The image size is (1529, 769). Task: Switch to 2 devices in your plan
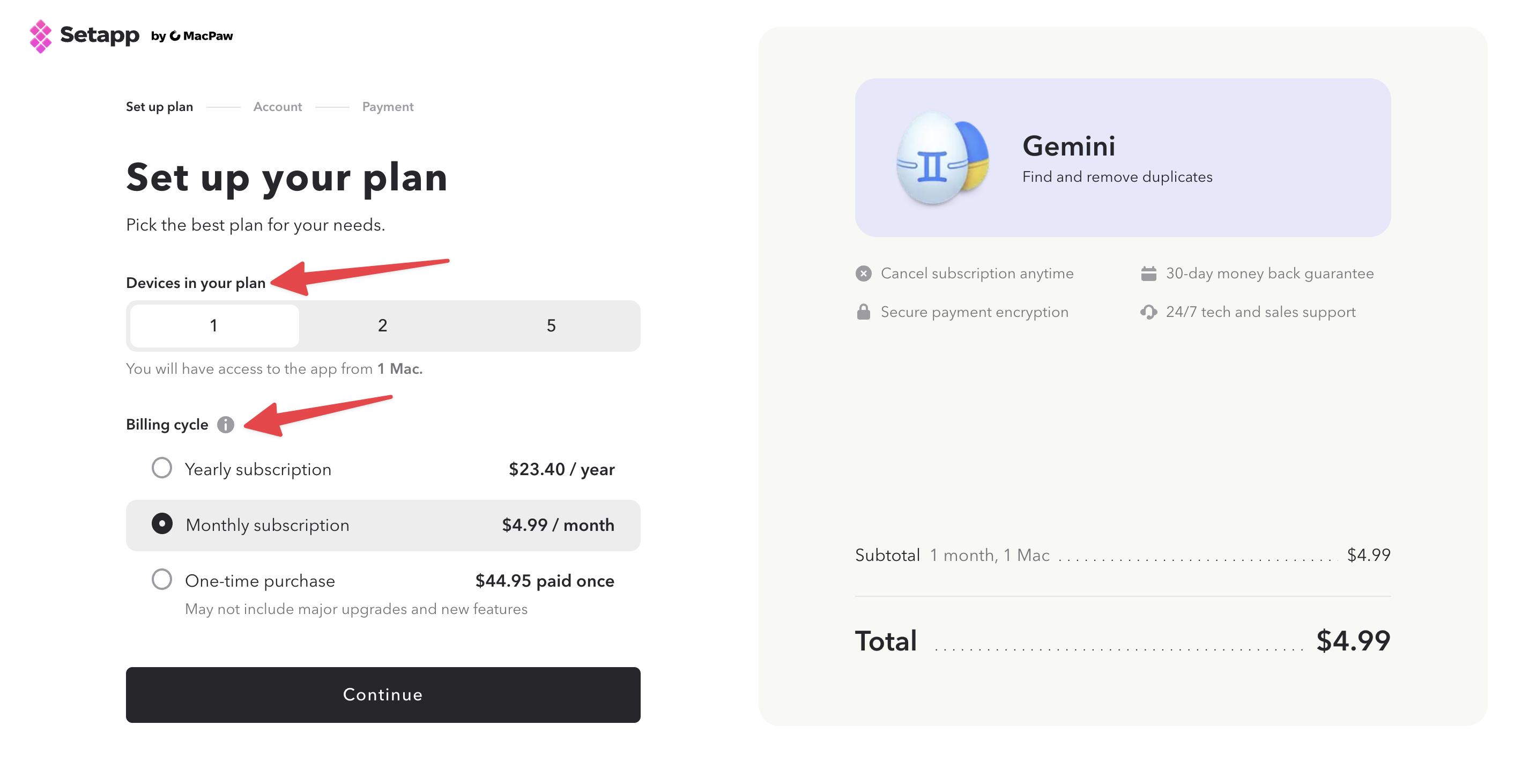click(382, 326)
